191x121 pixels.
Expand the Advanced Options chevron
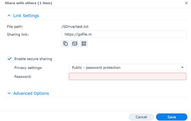point(9,93)
